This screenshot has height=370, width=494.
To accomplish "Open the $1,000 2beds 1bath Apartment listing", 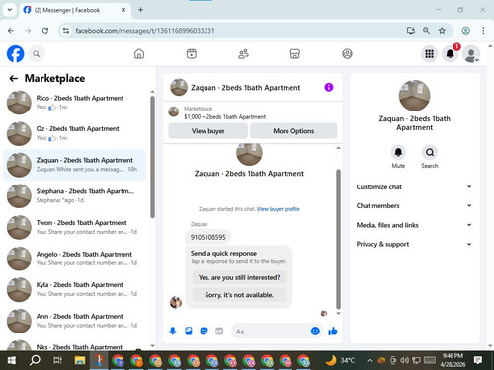I will tap(224, 117).
